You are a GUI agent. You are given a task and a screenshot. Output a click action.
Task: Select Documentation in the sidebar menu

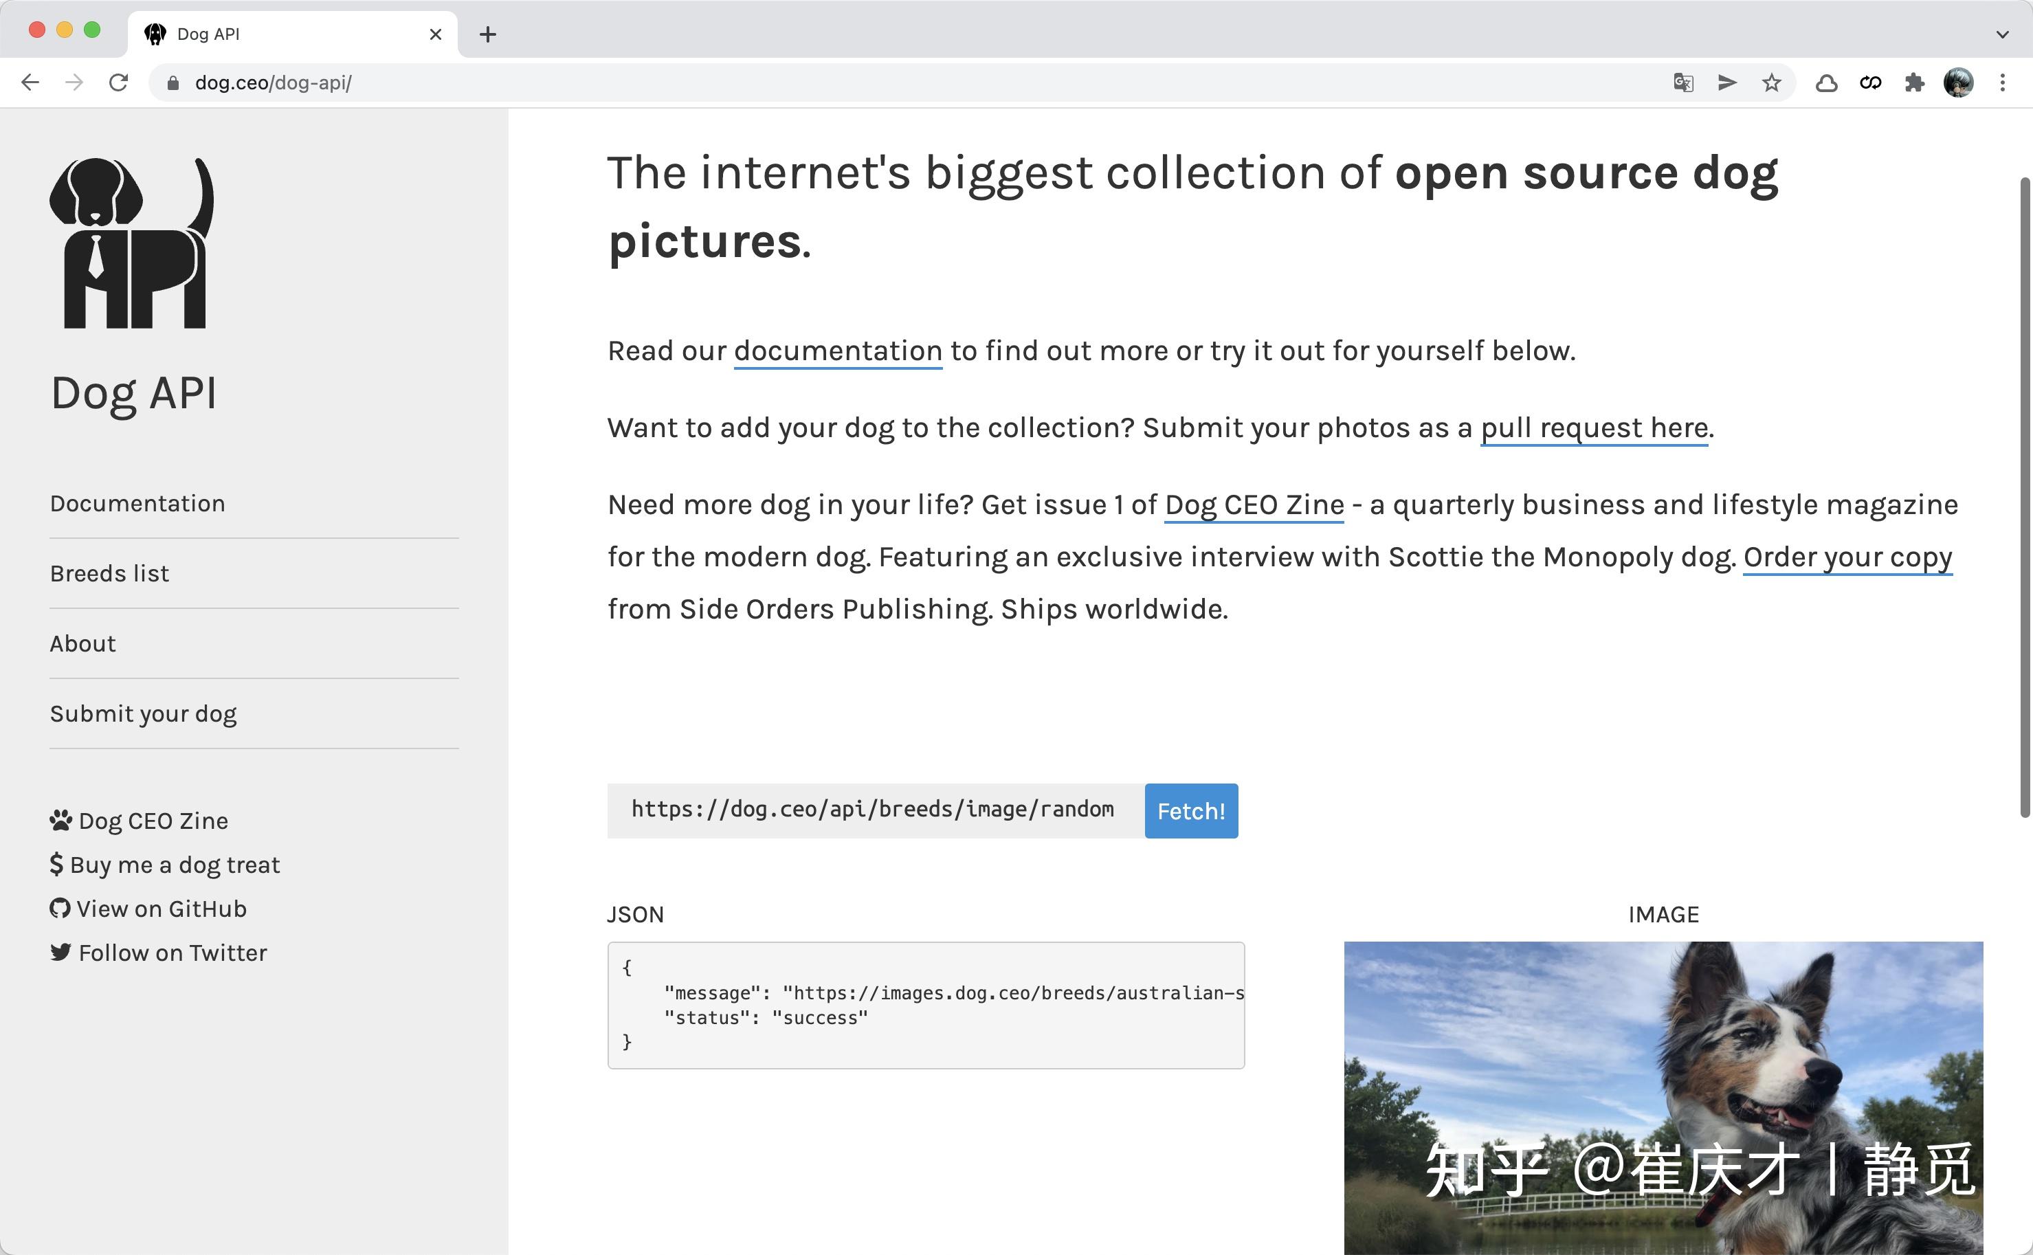137,503
